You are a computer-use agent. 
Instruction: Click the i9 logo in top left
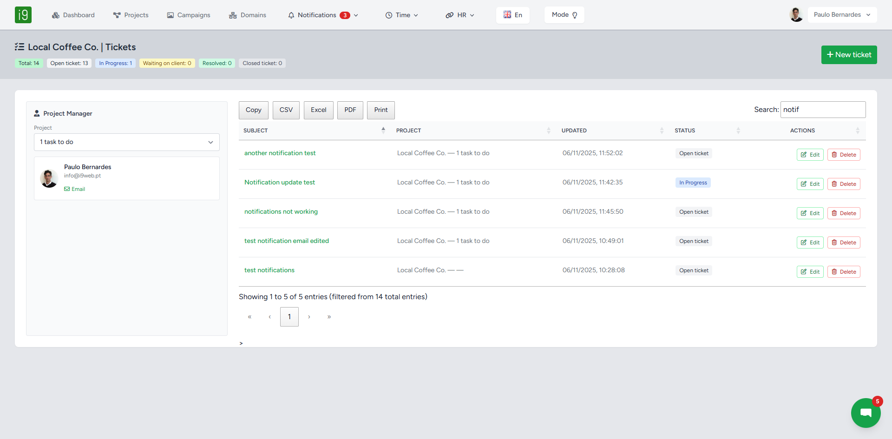23,14
